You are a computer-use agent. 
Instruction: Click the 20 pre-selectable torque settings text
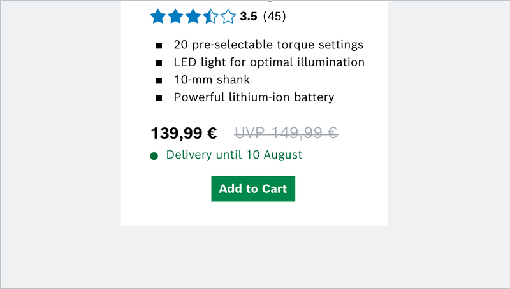(x=268, y=45)
